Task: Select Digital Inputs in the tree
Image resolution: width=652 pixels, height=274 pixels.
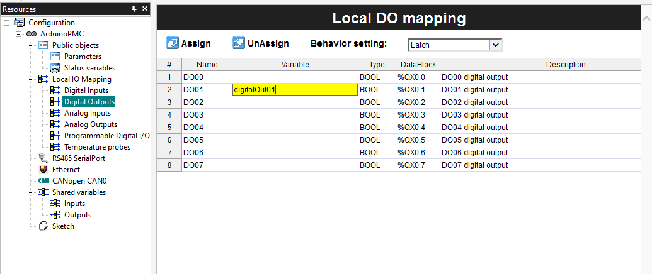Action: click(x=86, y=90)
